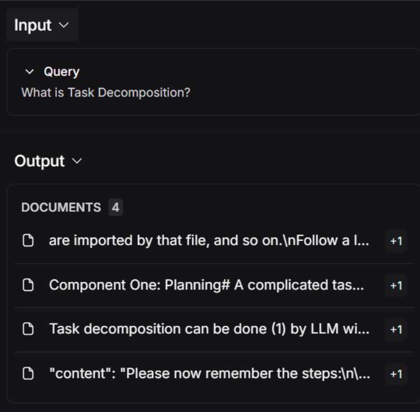420x412 pixels.
Task: Click the +1 badge on '"content": "Please now remember' row
Action: (396, 374)
